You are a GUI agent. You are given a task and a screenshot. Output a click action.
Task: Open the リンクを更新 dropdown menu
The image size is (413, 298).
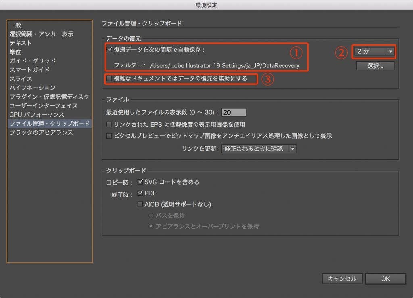click(x=259, y=149)
